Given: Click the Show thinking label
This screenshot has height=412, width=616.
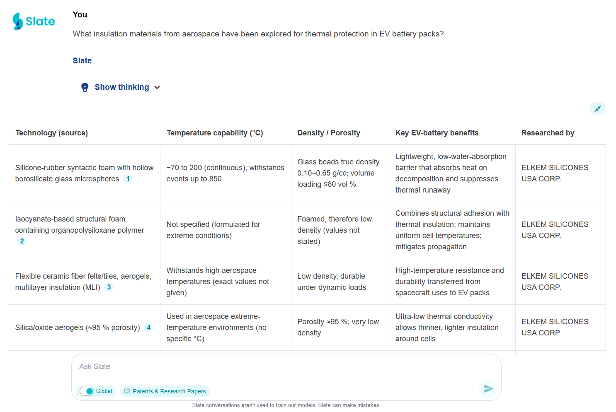Looking at the screenshot, I should pos(122,87).
